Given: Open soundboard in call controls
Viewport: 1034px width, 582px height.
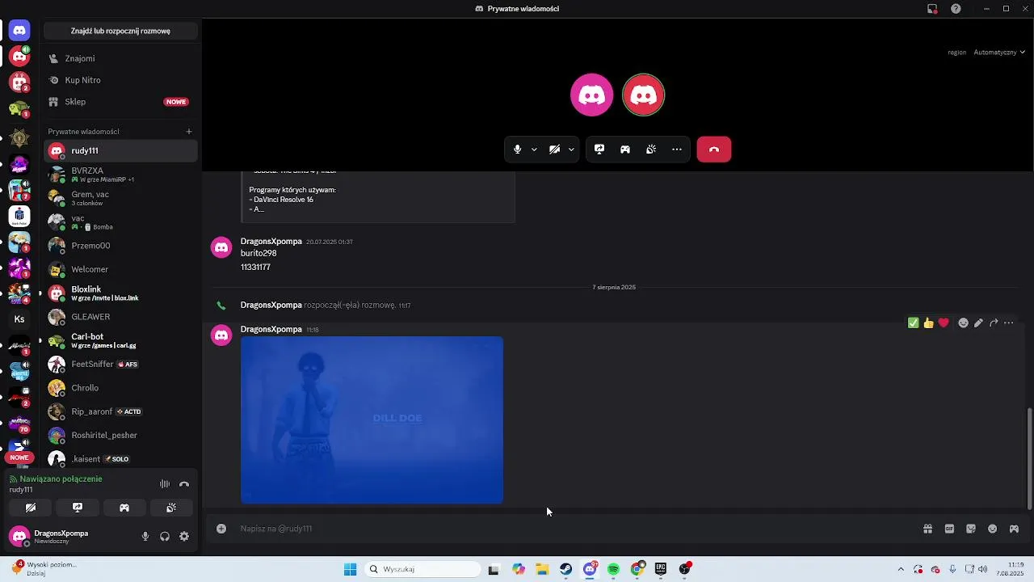Looking at the screenshot, I should click(651, 150).
